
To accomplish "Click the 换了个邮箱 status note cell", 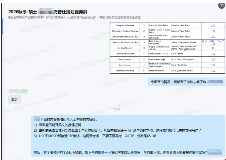I will (213, 42).
